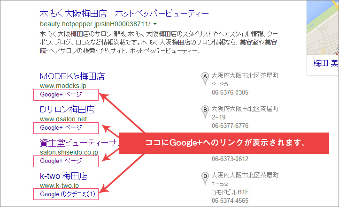339x207 pixels.
Task: Click map pin B marker
Action: tap(205, 112)
